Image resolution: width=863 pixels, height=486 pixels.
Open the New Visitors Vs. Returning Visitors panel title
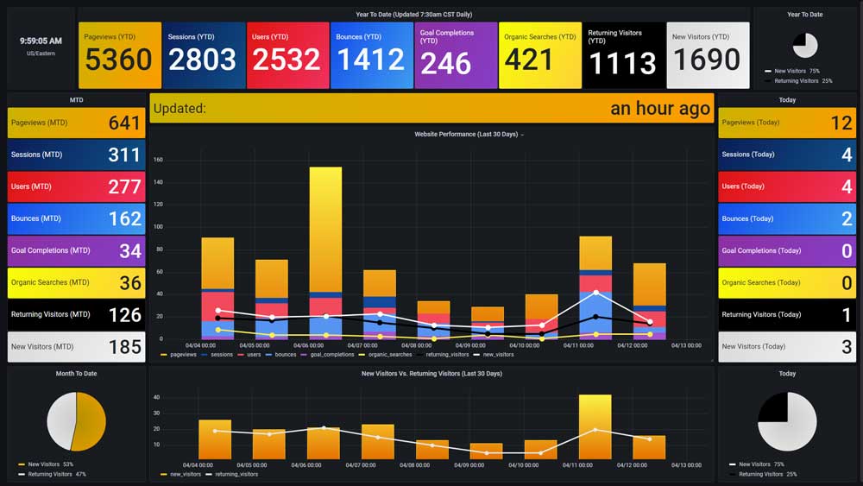coord(431,374)
